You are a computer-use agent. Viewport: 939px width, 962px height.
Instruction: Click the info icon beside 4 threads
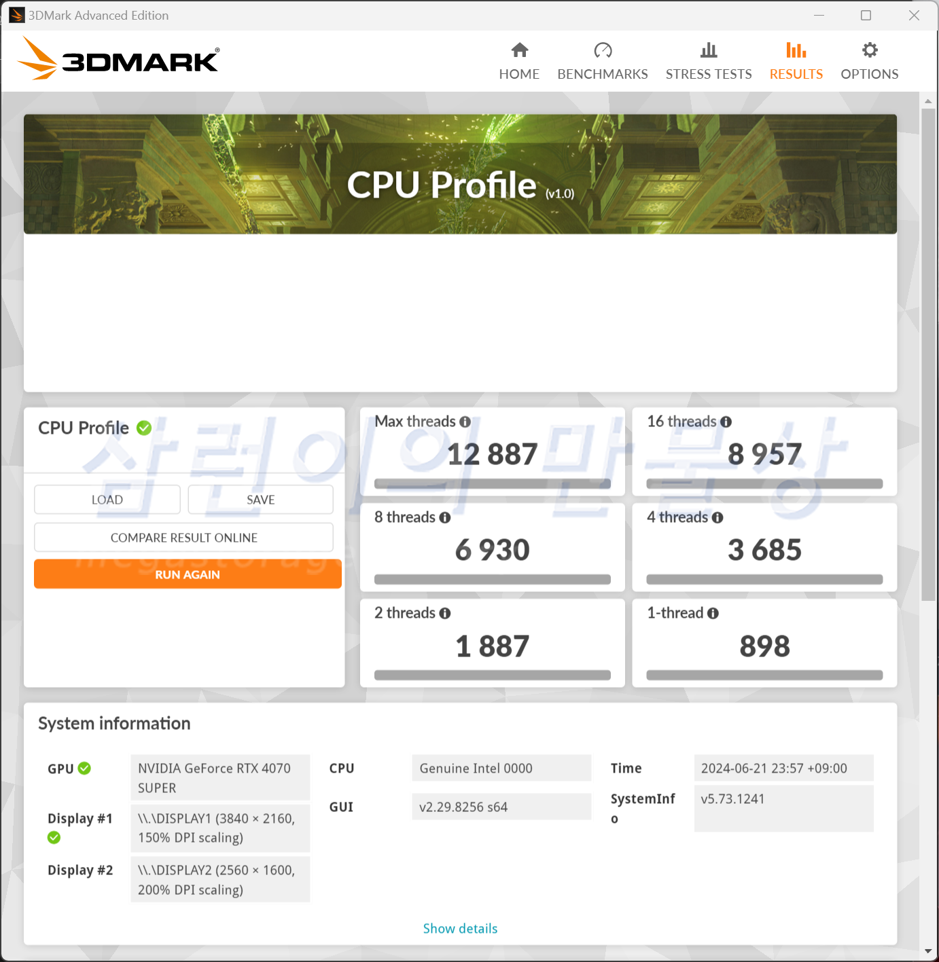pos(717,517)
